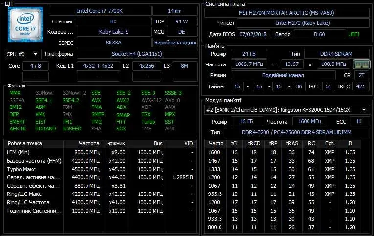Click the MMX feature flag
This screenshot has height=236, width=374.
pos(15,93)
